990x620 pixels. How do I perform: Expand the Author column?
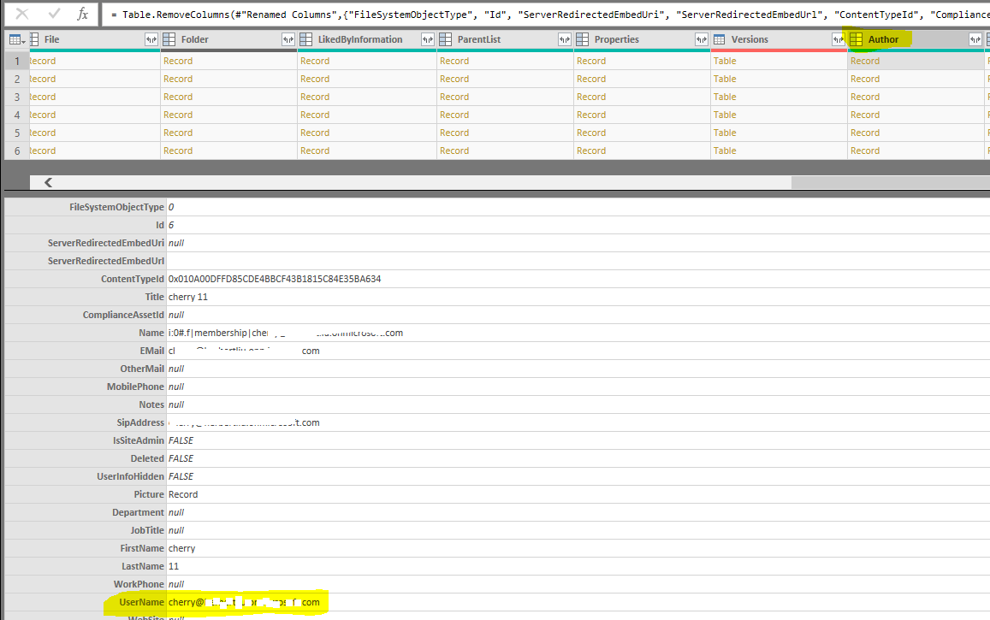975,39
